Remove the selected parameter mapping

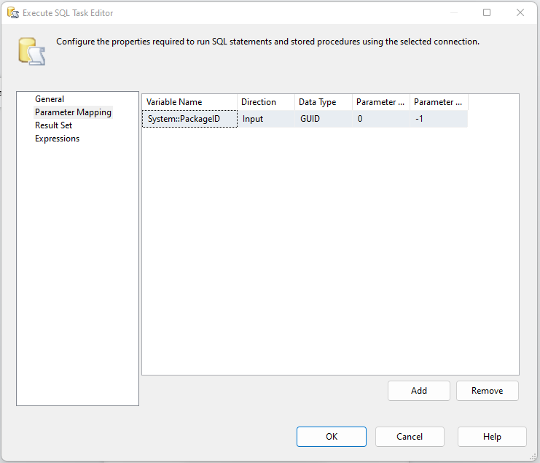(x=487, y=391)
